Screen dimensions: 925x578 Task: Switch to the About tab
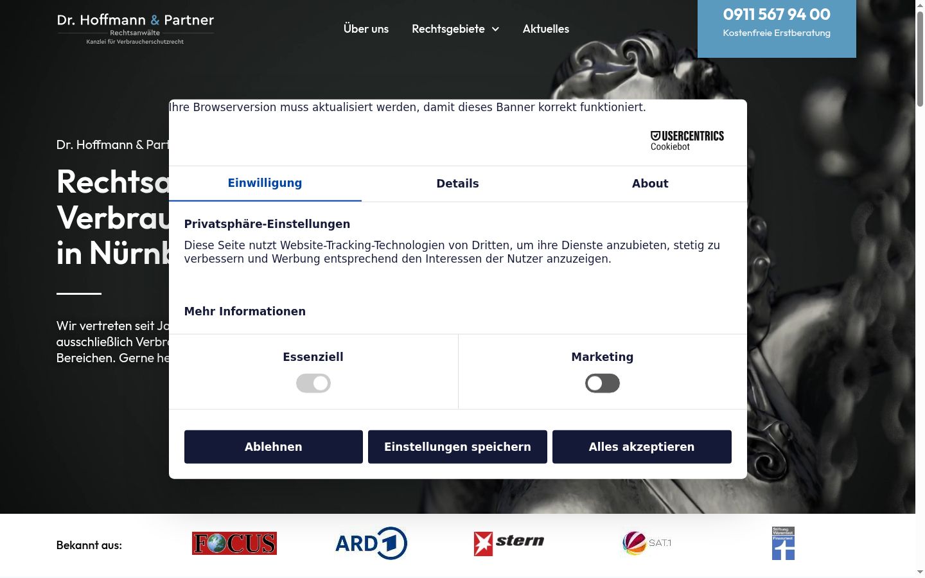click(650, 184)
